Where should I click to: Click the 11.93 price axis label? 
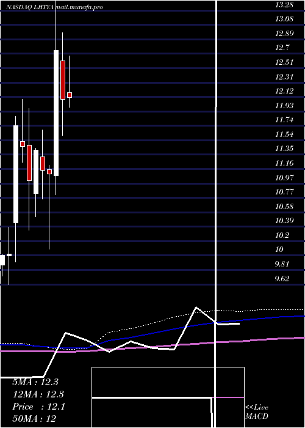click(284, 105)
